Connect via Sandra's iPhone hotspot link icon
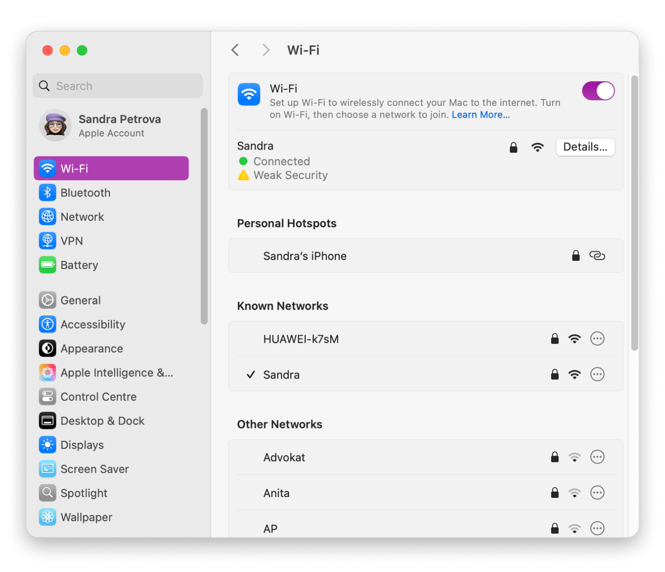Screen dimensions: 665x572 click(x=597, y=256)
